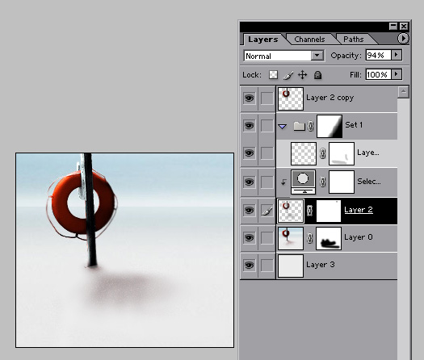Toggle lock image pixels brush icon

(288, 75)
